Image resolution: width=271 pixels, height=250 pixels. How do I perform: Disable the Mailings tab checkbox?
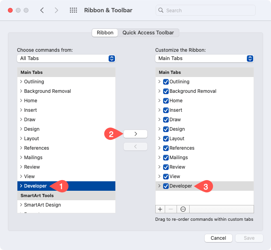pos(166,158)
